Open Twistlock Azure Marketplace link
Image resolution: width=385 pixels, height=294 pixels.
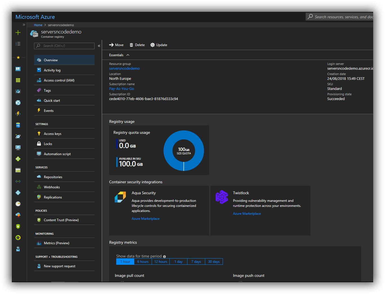[247, 213]
